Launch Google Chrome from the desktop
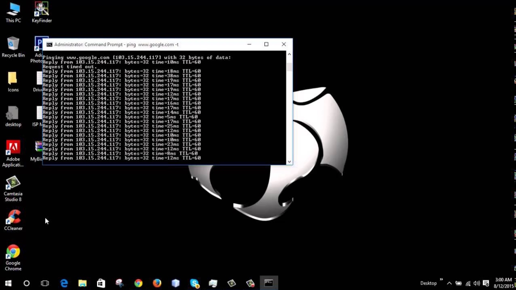This screenshot has height=290, width=516. coord(13,257)
